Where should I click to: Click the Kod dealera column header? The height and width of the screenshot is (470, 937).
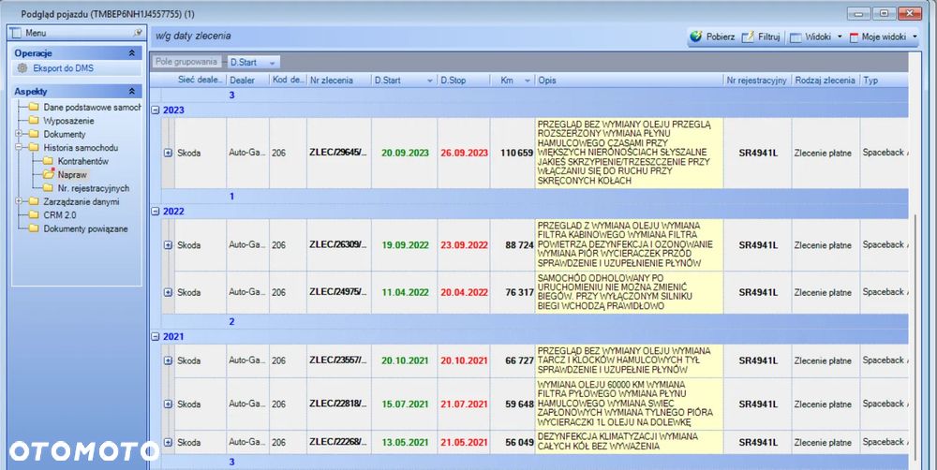click(x=288, y=80)
